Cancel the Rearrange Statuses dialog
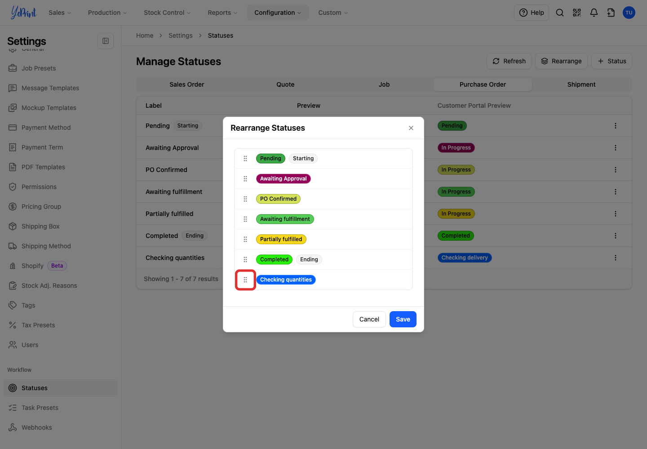 (369, 319)
